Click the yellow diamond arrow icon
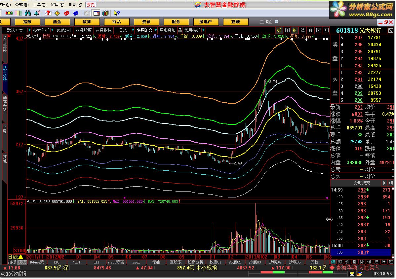The height and width of the screenshot is (279, 396). pyautogui.click(x=57, y=13)
